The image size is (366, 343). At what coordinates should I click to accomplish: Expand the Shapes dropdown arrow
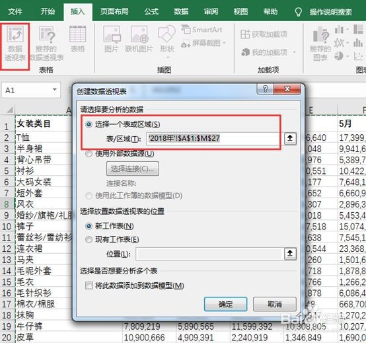[x=167, y=57]
